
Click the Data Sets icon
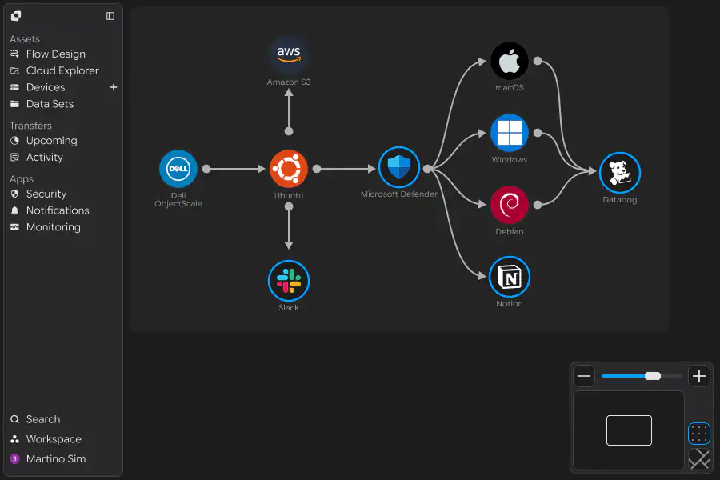(14, 104)
